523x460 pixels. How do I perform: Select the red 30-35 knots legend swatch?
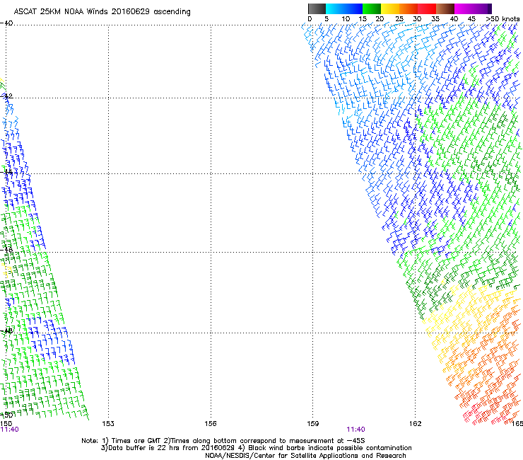[427, 8]
